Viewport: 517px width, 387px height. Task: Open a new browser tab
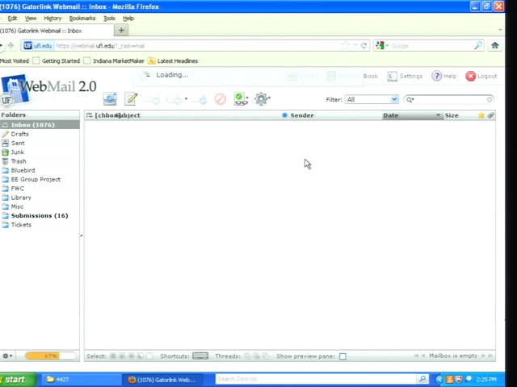point(121,31)
